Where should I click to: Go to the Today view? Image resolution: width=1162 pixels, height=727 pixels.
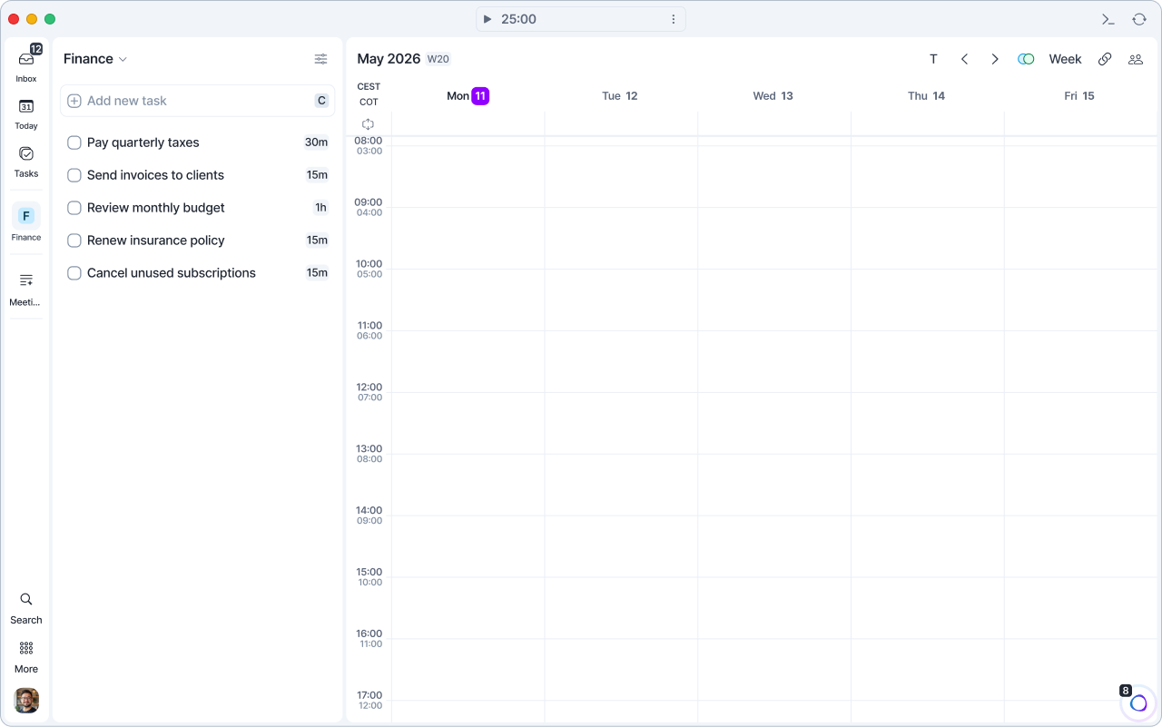(26, 113)
